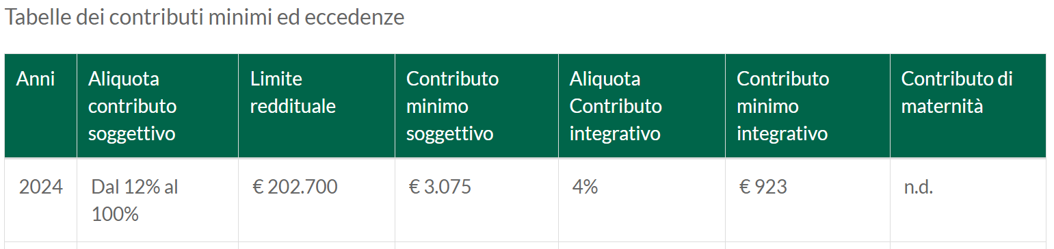Click 'Contributo minimo integrativo' column header
The height and width of the screenshot is (249, 1054).
point(808,106)
